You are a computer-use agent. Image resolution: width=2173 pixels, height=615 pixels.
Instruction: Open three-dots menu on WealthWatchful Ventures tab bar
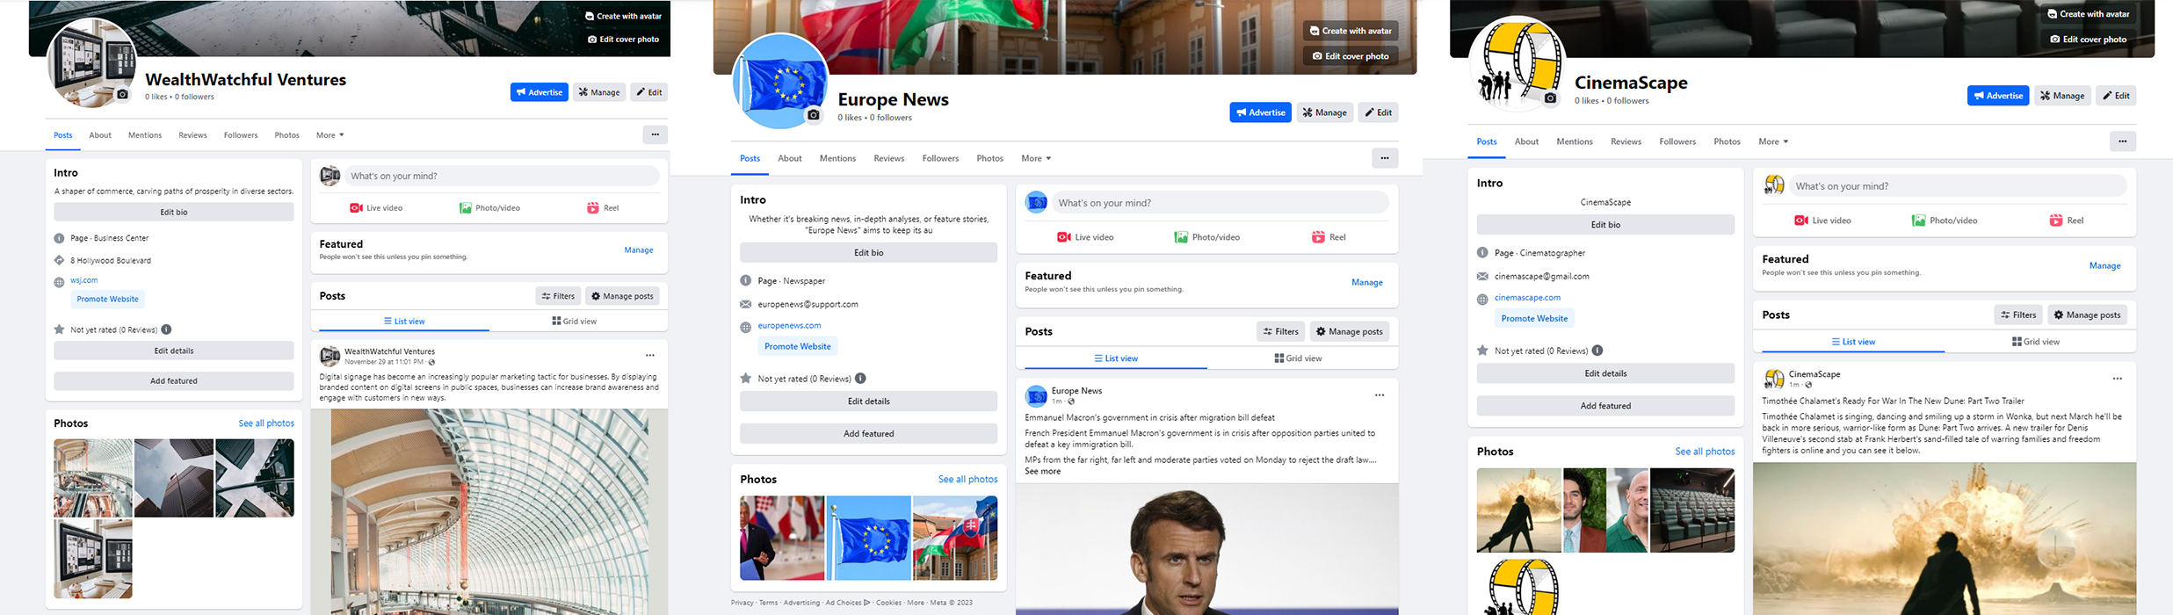[x=655, y=134]
